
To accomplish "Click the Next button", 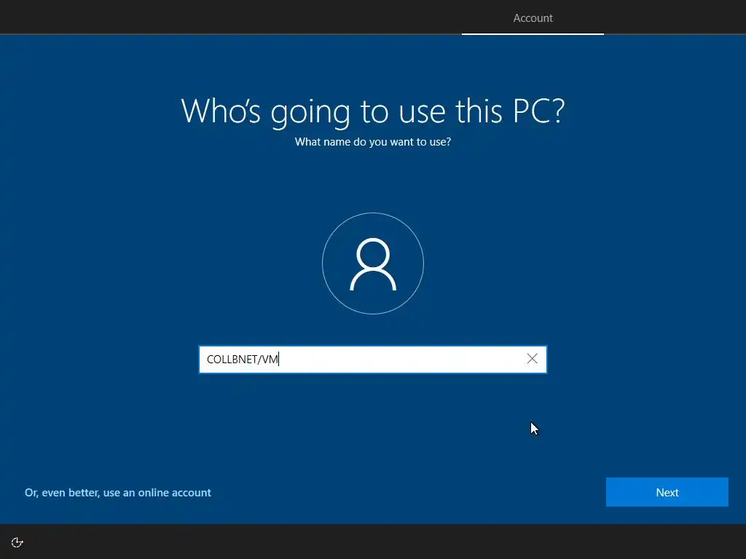I will pyautogui.click(x=667, y=492).
